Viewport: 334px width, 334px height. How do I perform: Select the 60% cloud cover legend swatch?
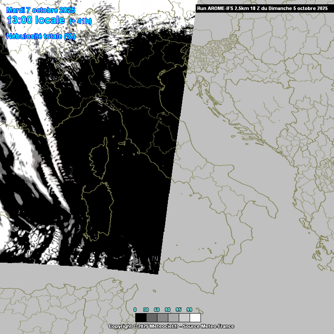(162, 317)
